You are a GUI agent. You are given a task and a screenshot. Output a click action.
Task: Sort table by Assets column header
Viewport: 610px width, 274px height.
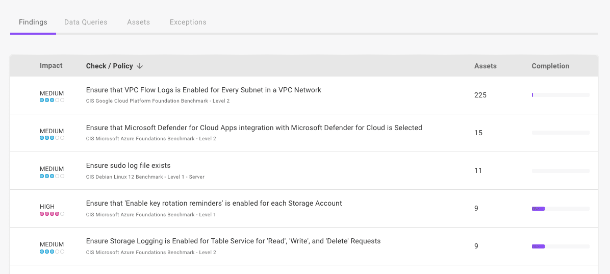(x=485, y=66)
